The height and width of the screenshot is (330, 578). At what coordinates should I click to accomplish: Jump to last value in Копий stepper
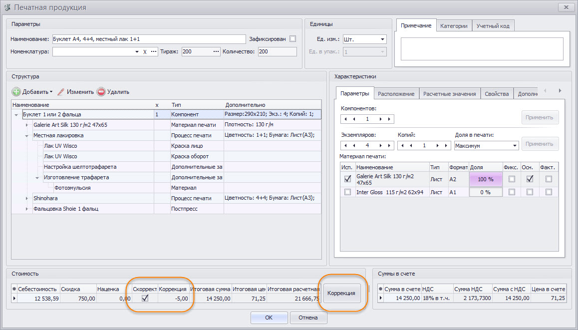[x=446, y=146]
